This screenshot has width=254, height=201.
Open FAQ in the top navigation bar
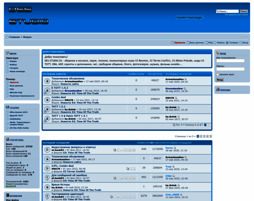point(211,43)
